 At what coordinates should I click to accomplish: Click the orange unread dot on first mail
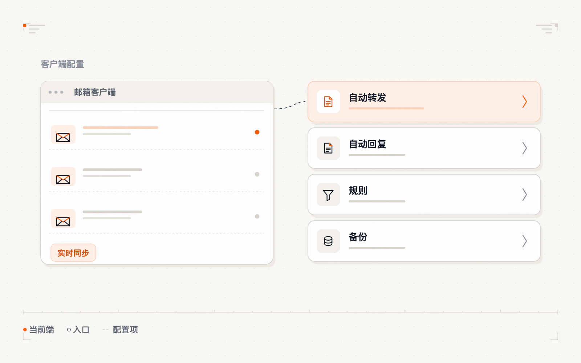(x=257, y=132)
